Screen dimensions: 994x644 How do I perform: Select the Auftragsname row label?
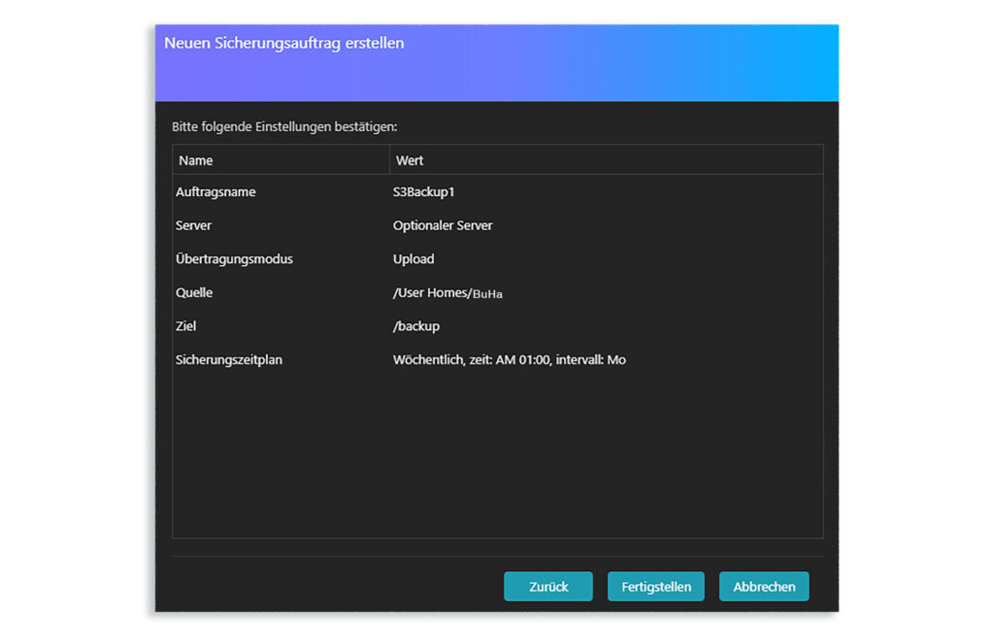coord(215,192)
